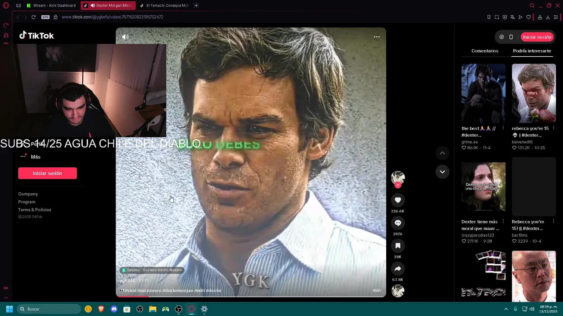This screenshot has width=563, height=316.
Task: Open Opera easy setup sliders icon
Action: (556, 17)
